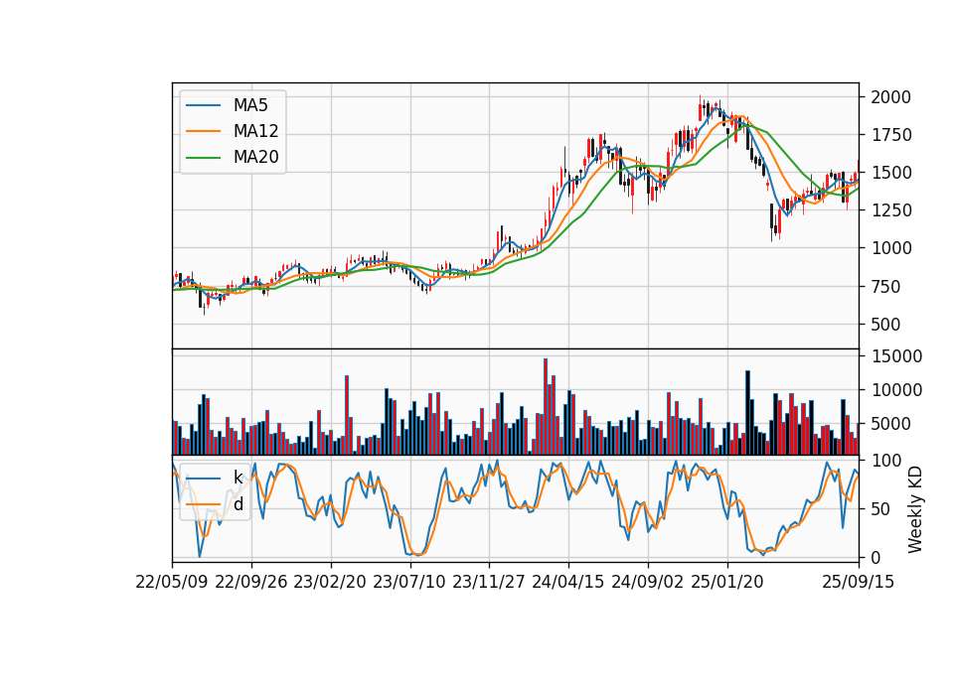Screen dimensions: 954x685
Task: Click the 1500 price axis tick label
Action: tap(890, 173)
